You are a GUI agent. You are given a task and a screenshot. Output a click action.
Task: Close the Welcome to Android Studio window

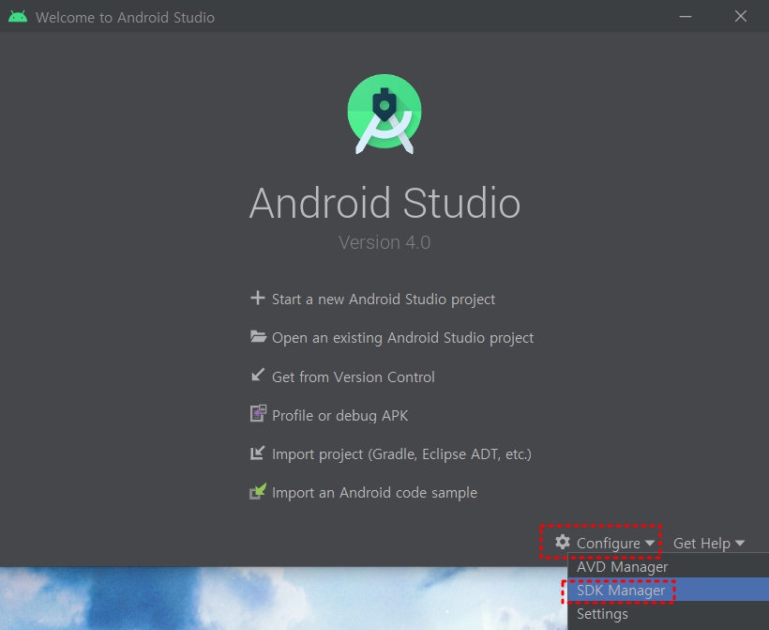[x=741, y=16]
